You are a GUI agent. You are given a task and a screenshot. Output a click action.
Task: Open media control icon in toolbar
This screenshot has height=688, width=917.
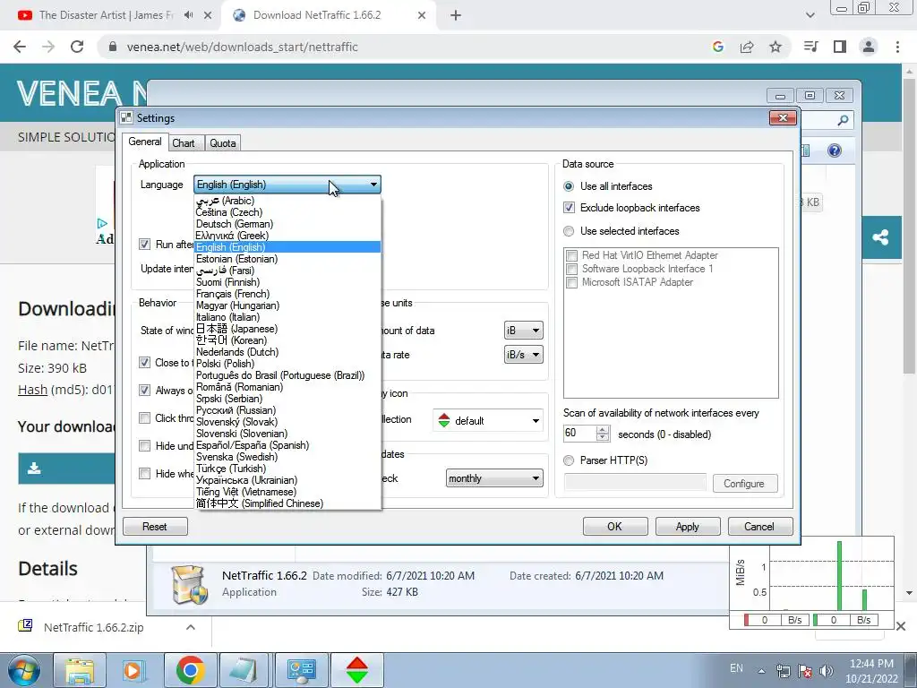810,47
